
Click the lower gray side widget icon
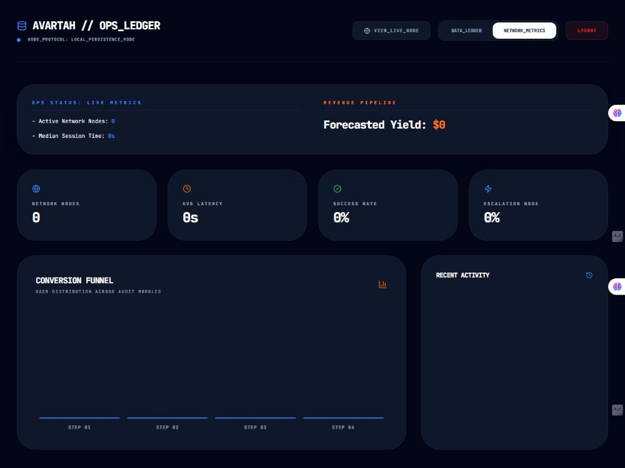click(617, 409)
